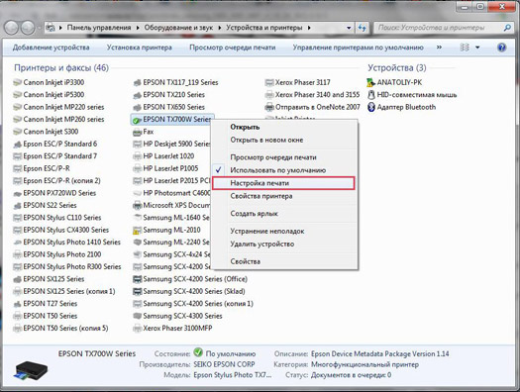This screenshot has height=392, width=520.
Task: Click 'Установка принтера' toolbar button
Action: pyautogui.click(x=140, y=48)
